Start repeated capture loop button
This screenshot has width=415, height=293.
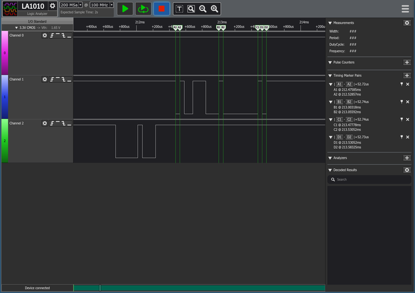[x=143, y=9]
